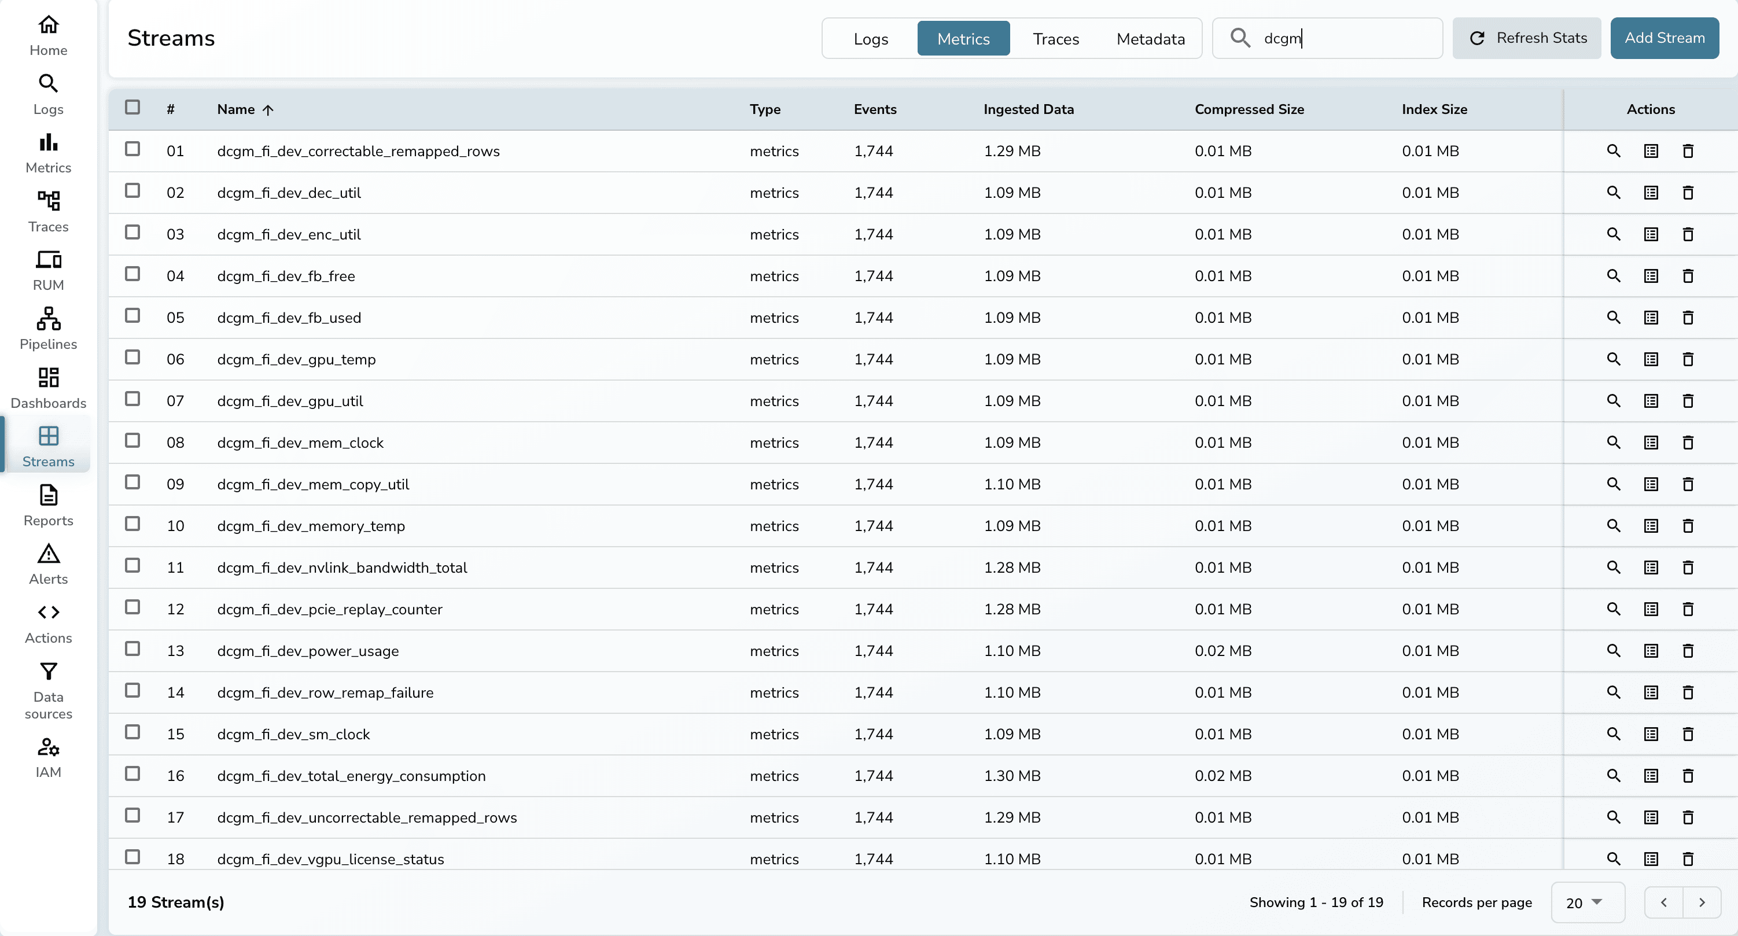Go to the next page of streams

tap(1702, 902)
